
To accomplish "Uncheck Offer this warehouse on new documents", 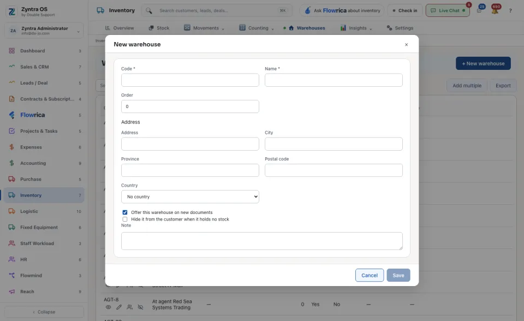I will click(125, 212).
